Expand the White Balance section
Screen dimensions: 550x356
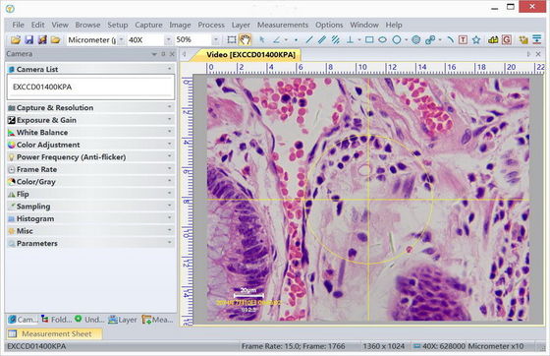pyautogui.click(x=90, y=132)
